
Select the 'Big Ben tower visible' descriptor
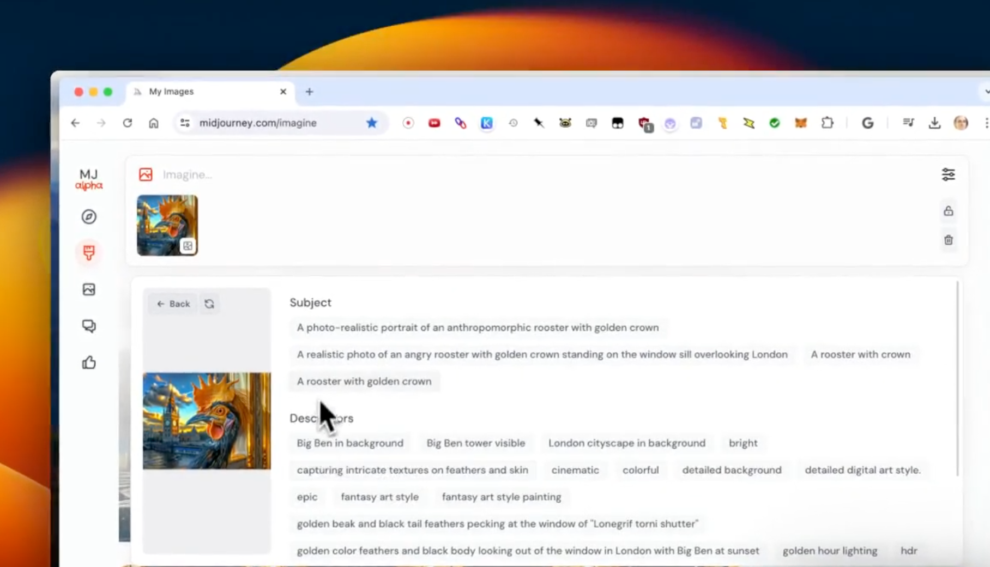(476, 443)
